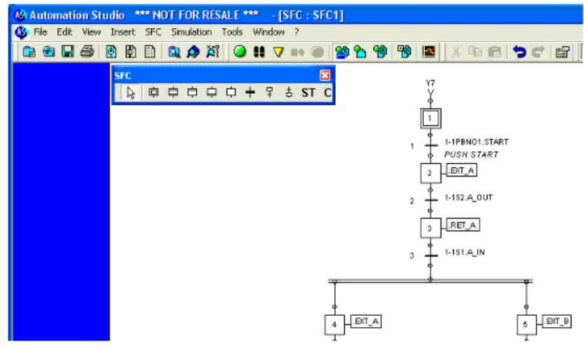This screenshot has width=584, height=346.
Task: Click the open project folder icon
Action: [48, 52]
